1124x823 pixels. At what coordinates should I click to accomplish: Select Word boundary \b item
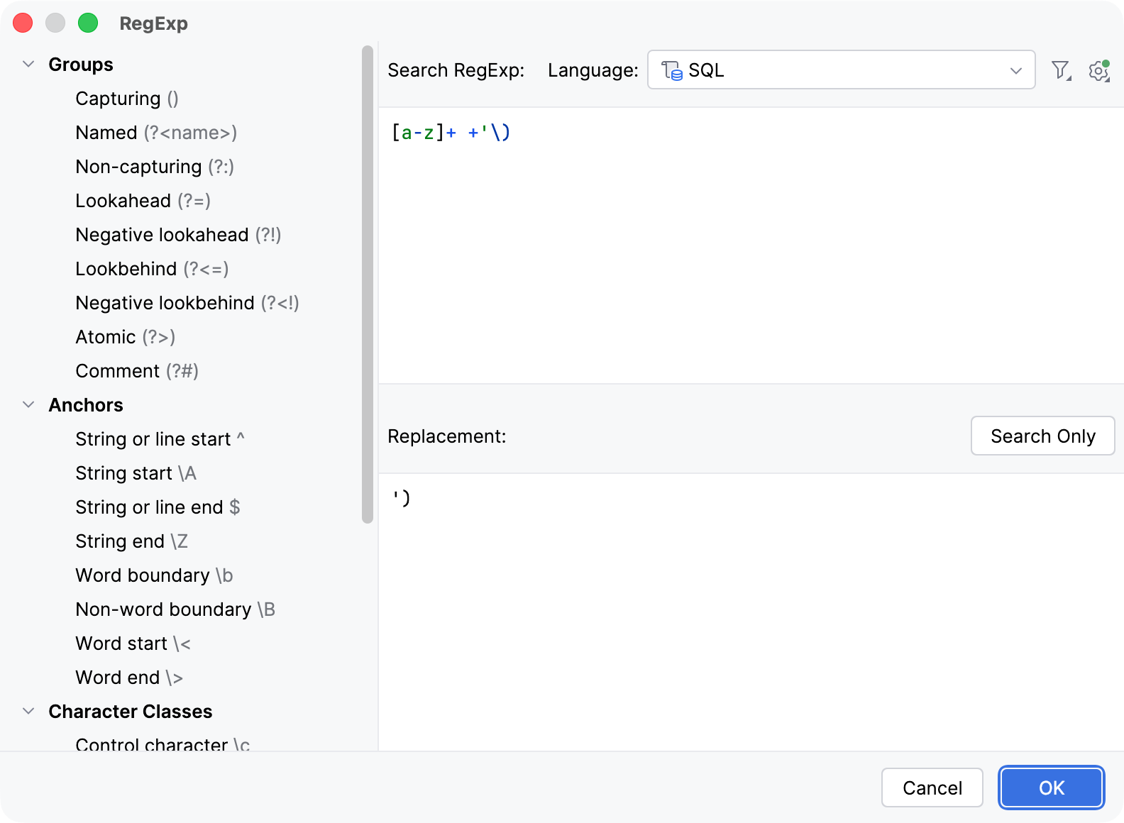pos(154,575)
